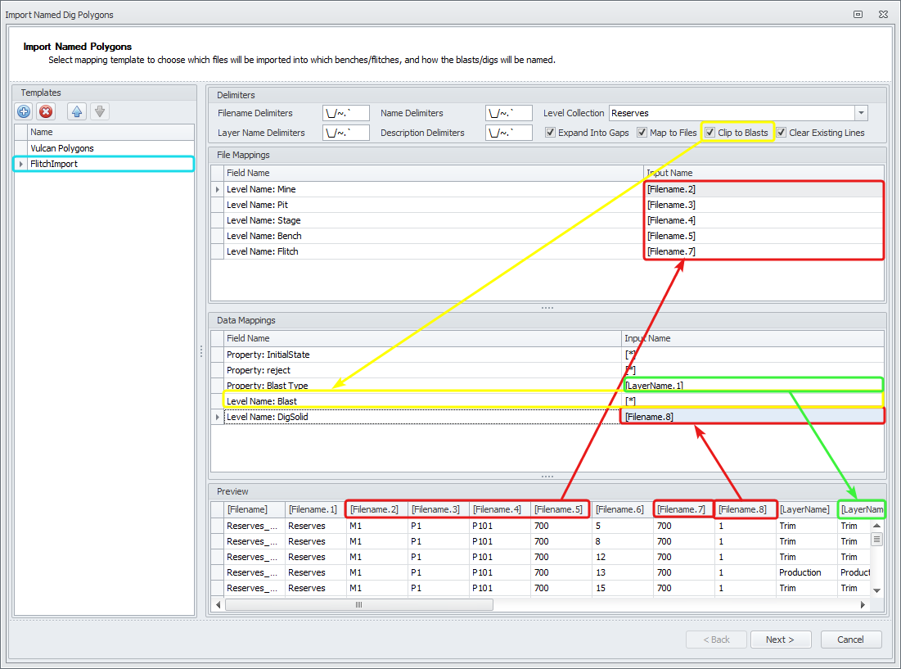Click the add template plus icon
Screen dimensions: 901x669
24,112
